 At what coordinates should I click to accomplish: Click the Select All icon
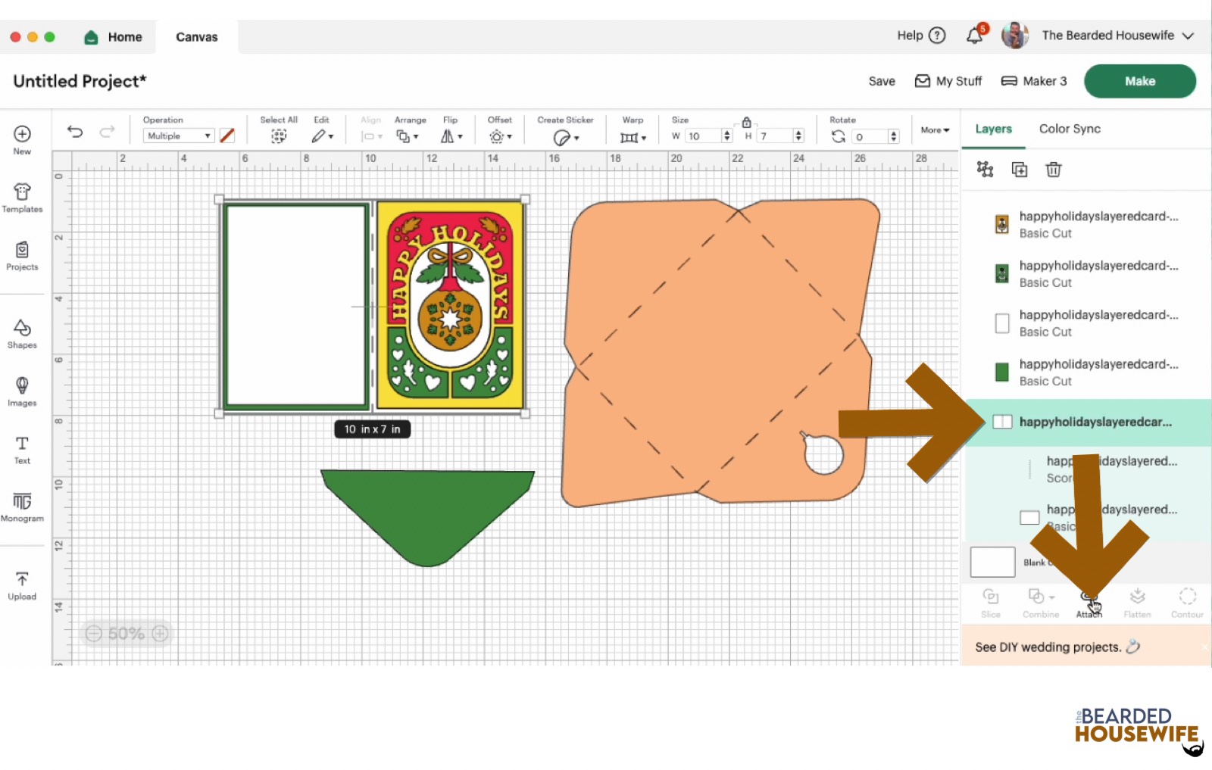[x=279, y=136]
